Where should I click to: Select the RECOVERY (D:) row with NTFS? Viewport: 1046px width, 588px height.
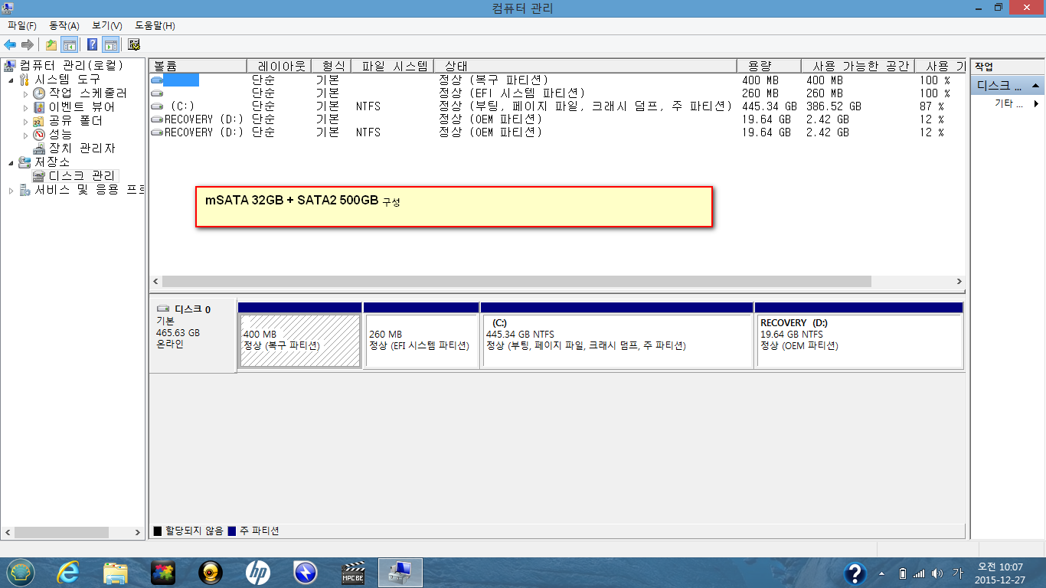click(x=557, y=132)
